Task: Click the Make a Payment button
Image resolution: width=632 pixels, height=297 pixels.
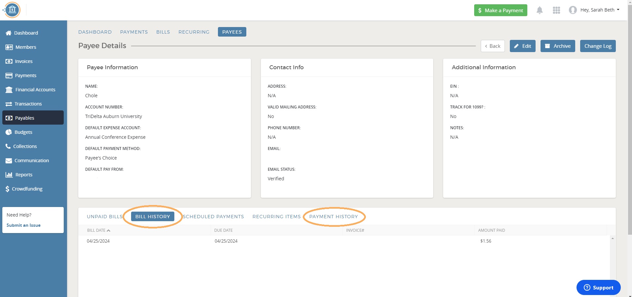Action: 501,10
